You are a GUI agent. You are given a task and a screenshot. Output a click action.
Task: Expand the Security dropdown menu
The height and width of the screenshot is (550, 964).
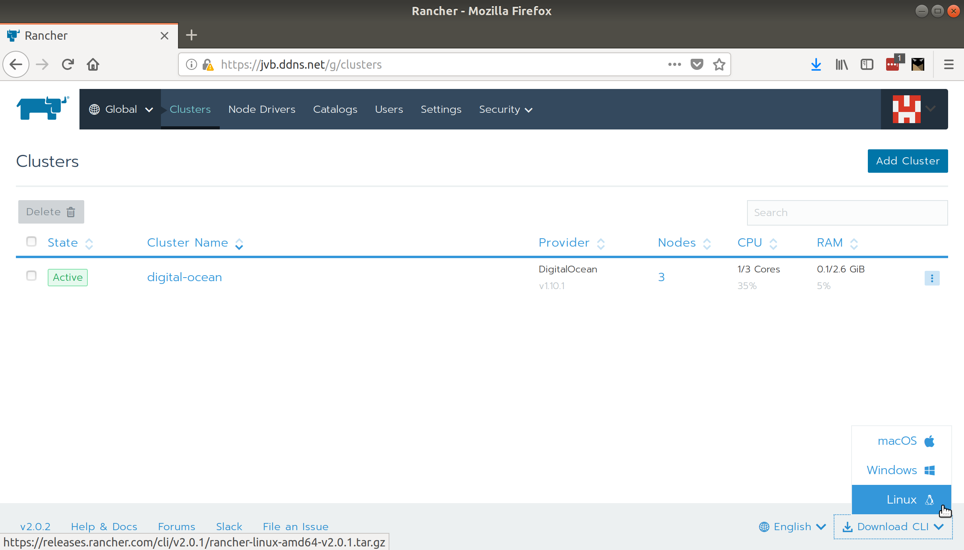click(x=506, y=109)
